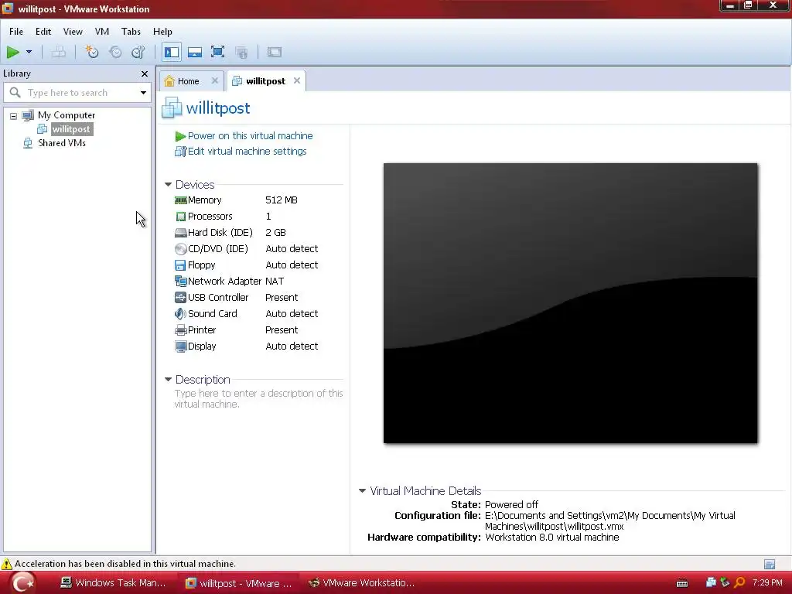Select willitpost in the Library tree
Screen dimensions: 792x594
71,129
